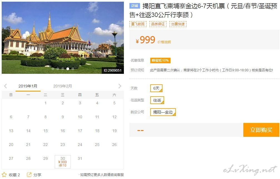Click the Phnom Penh palace photo
Screen dimensions: 280x179
(x=63, y=38)
